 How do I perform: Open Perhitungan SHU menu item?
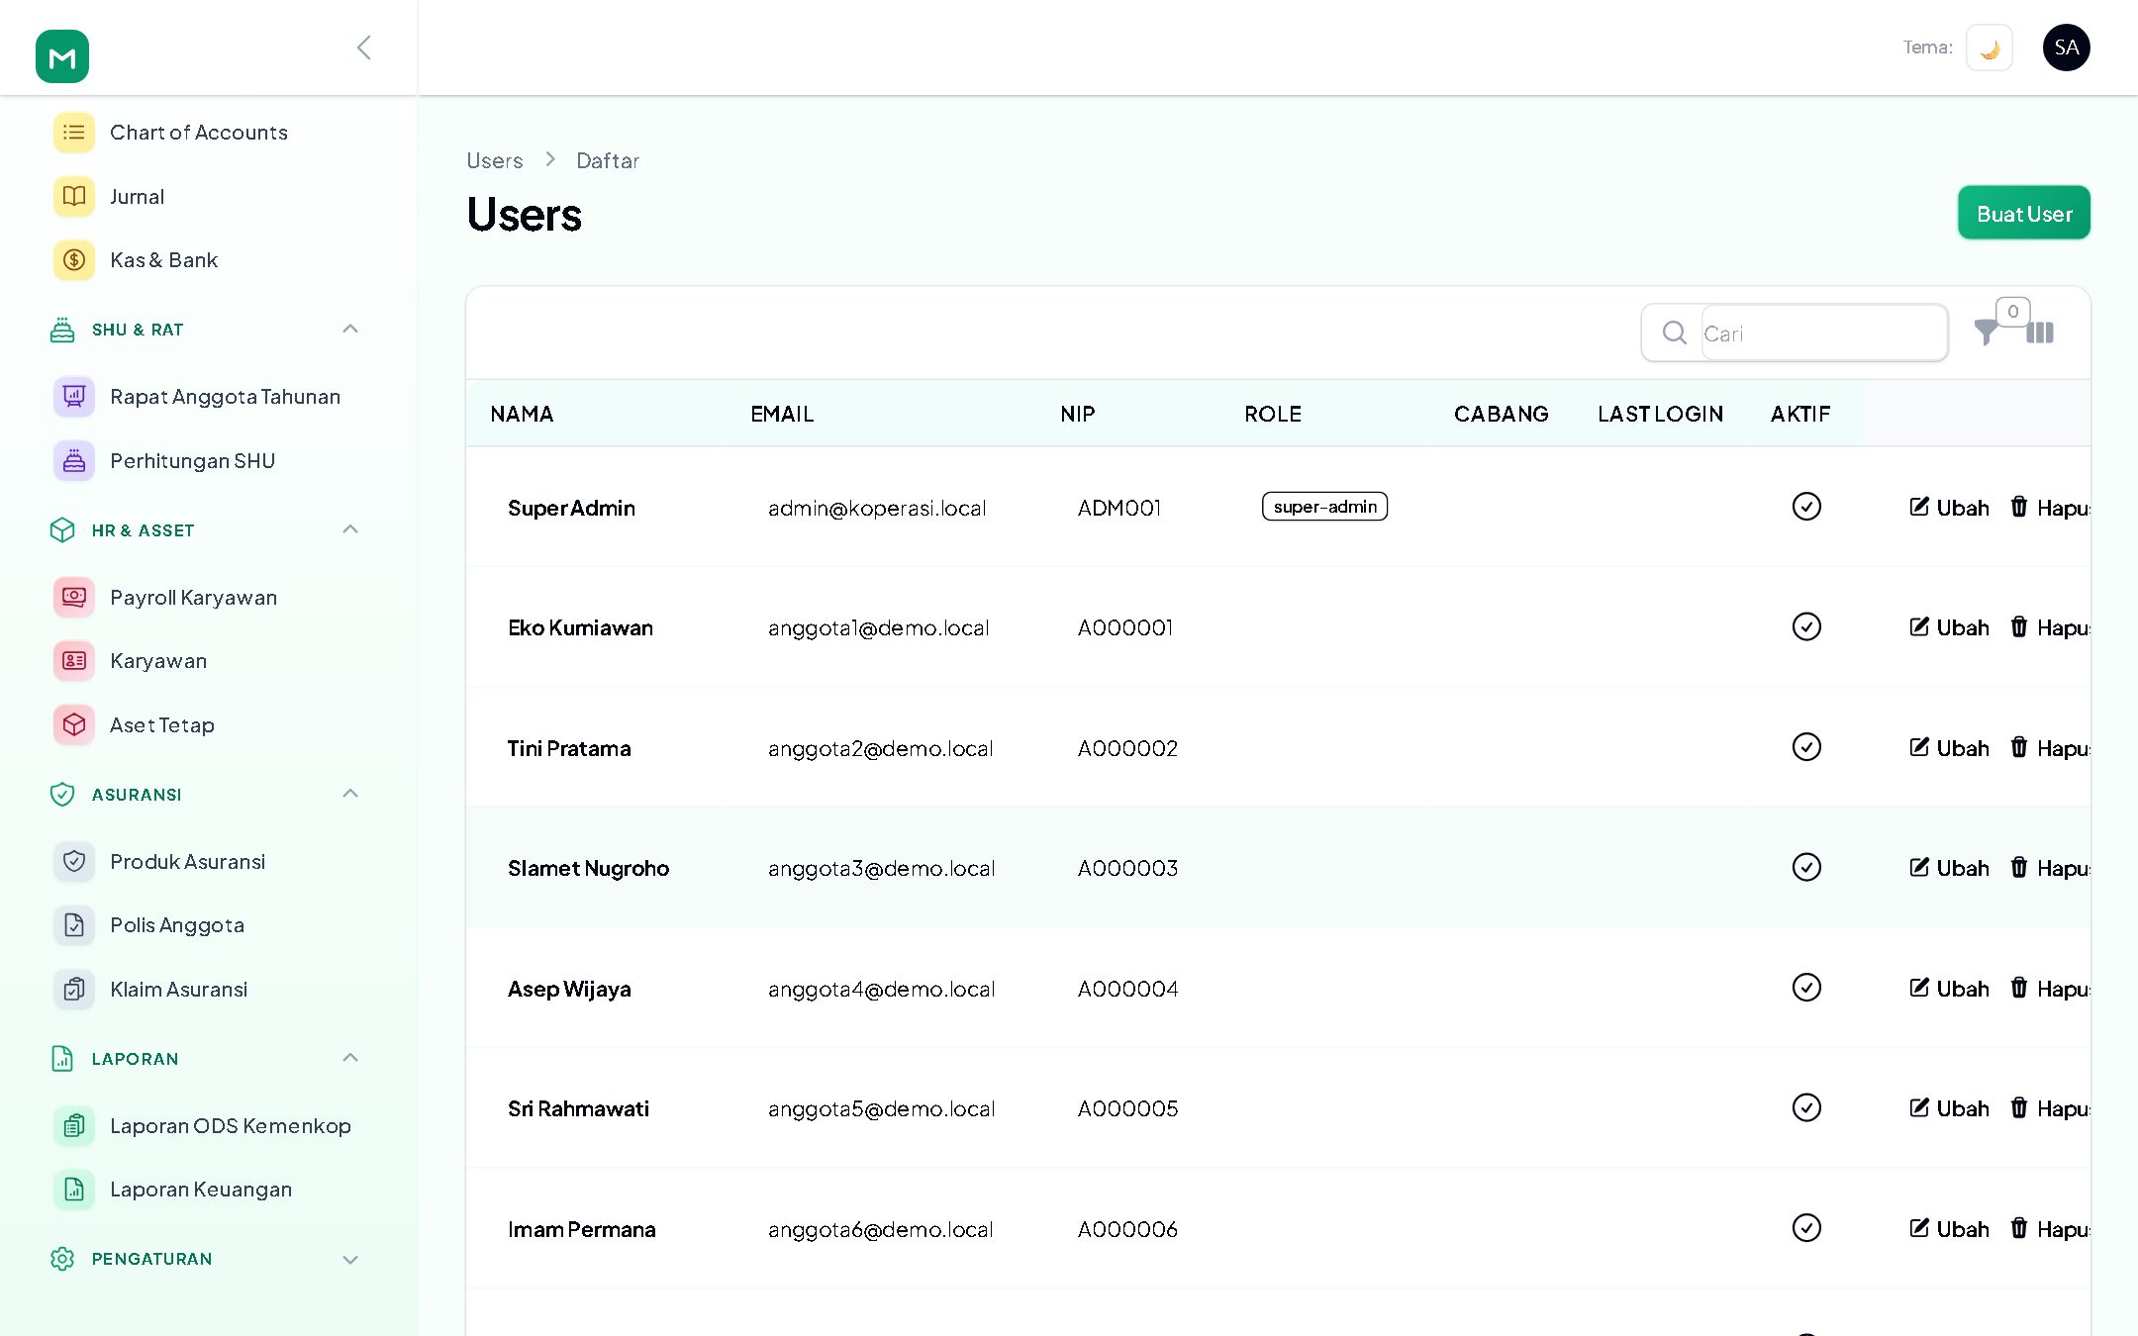click(193, 461)
